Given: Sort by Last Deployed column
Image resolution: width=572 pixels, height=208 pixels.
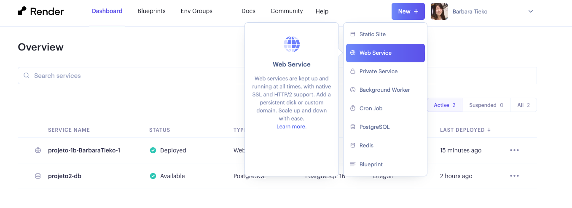Looking at the screenshot, I should [x=465, y=130].
